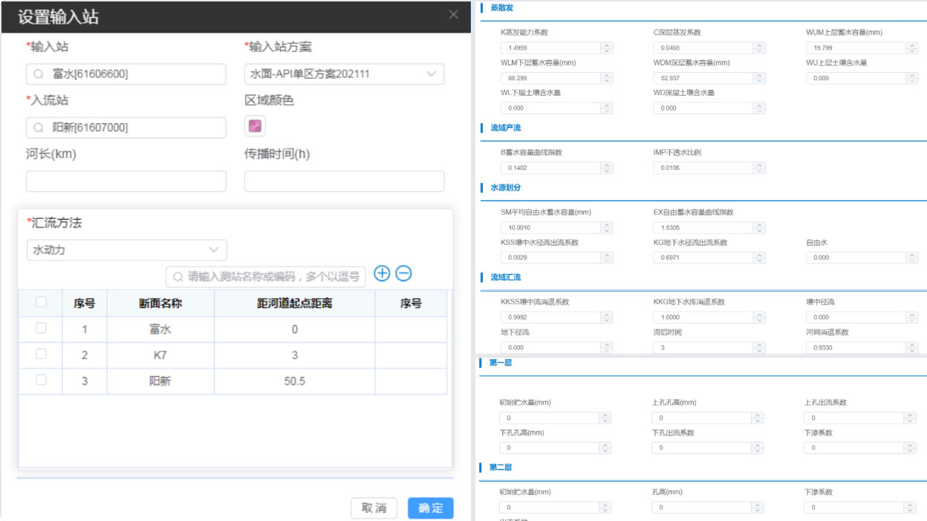927x521 pixels.
Task: Click the 上孔出流系数 field
Action: tap(860, 418)
